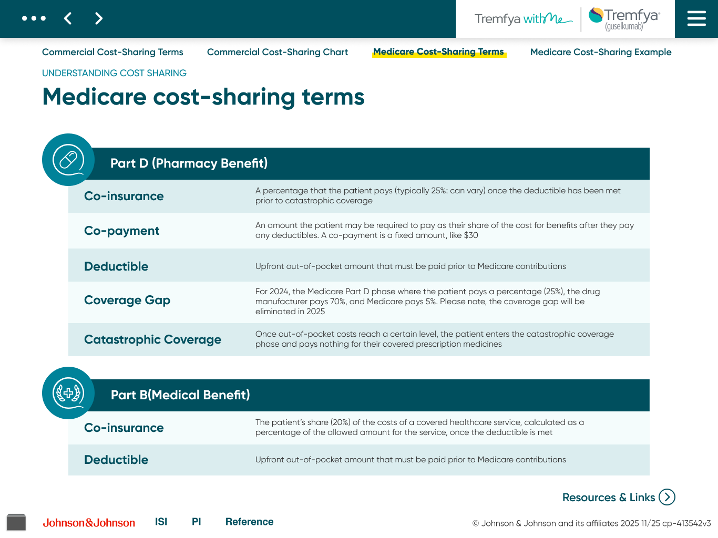
Task: Open the tray icon in the footer
Action: tap(16, 522)
